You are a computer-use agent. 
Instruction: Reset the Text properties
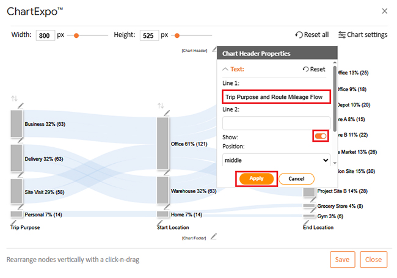pos(314,69)
